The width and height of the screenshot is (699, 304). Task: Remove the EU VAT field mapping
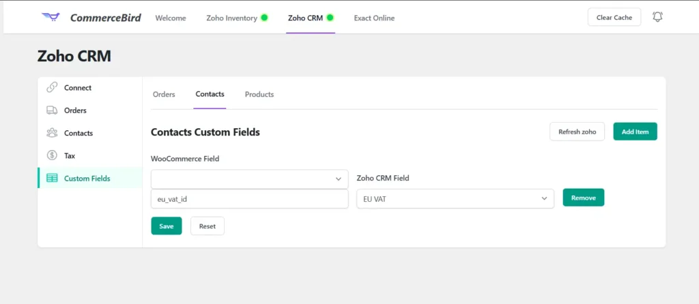click(583, 198)
